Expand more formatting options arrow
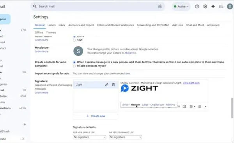The image size is (234, 143). coord(206,106)
